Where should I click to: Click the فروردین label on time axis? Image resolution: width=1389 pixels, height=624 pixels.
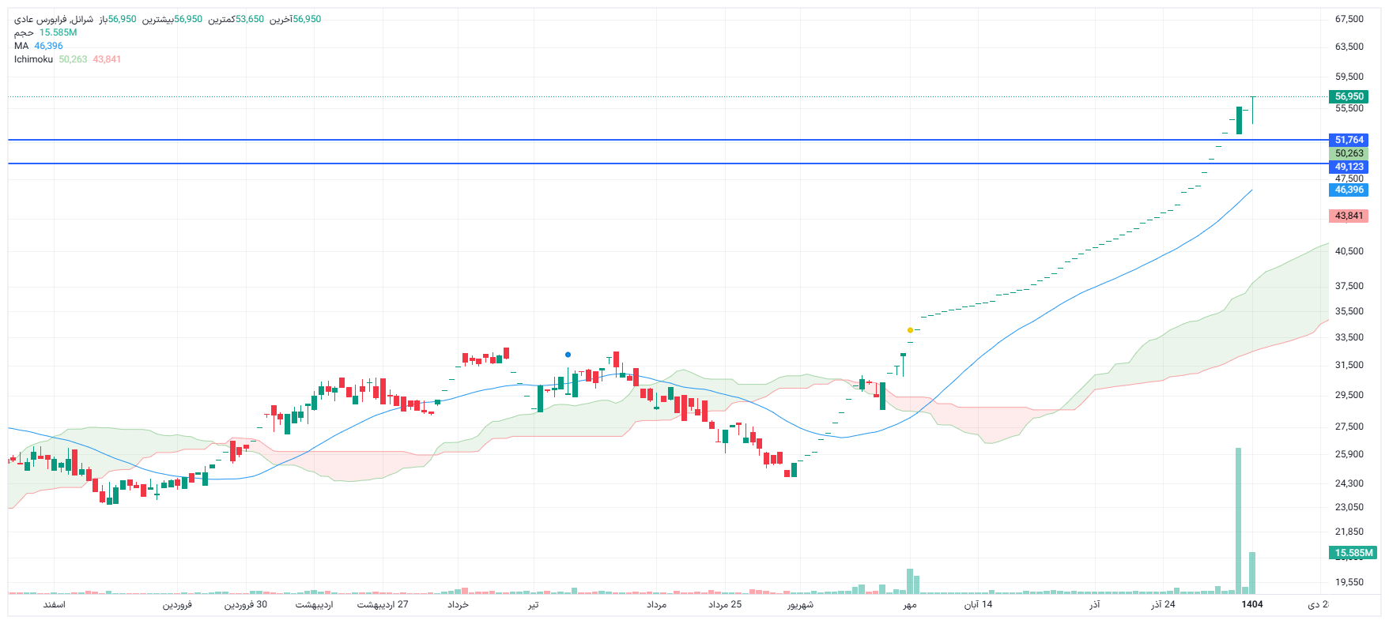click(x=177, y=604)
